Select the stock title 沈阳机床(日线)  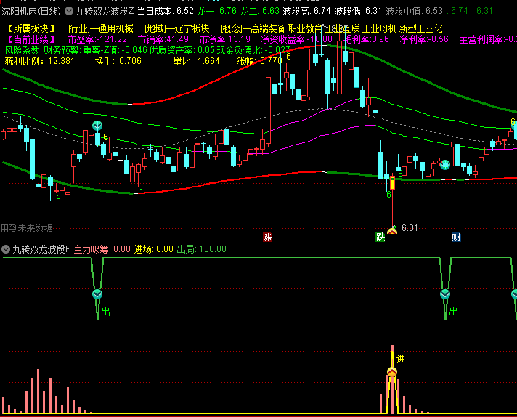tap(31, 11)
